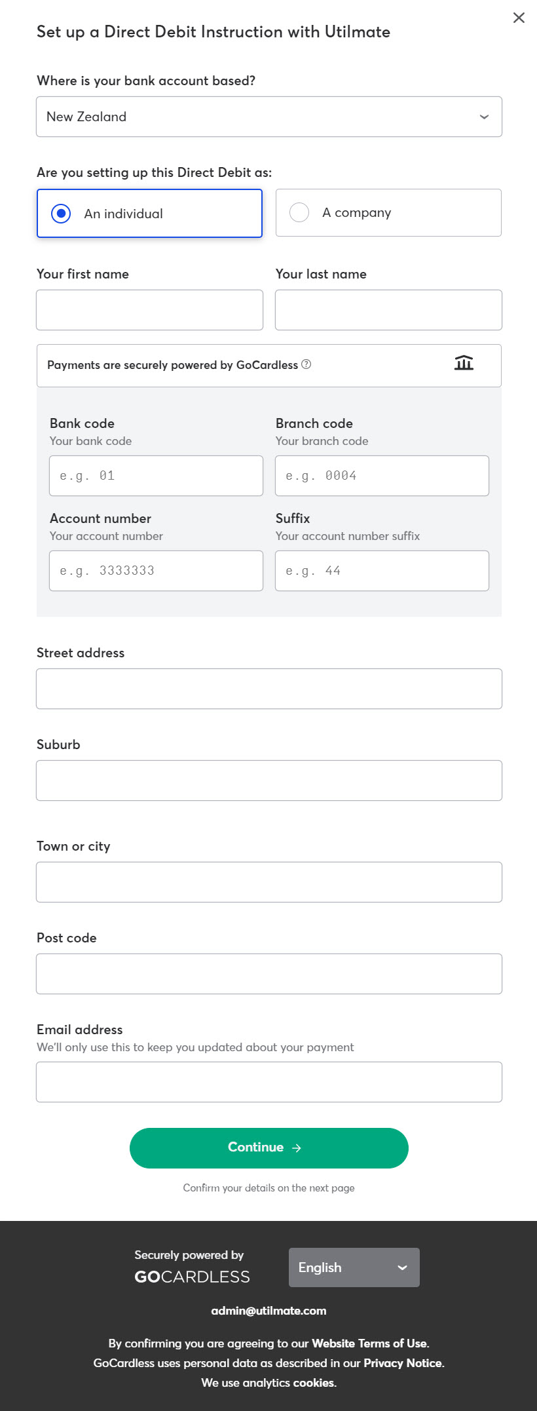This screenshot has width=537, height=1411.
Task: Focus the Email address input field
Action: click(269, 1082)
